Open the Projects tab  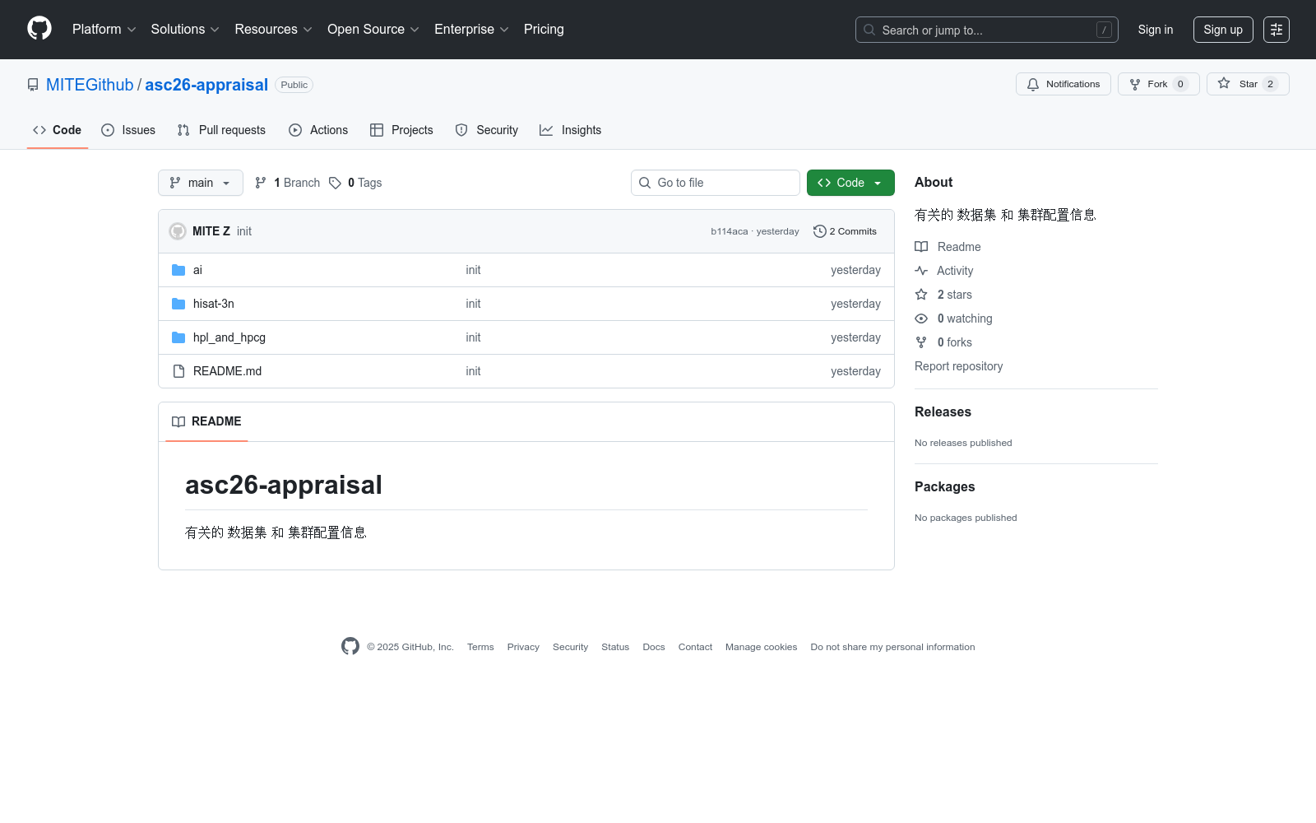pos(401,130)
